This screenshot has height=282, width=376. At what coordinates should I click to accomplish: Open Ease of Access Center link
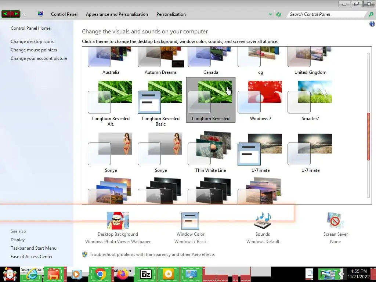click(x=32, y=257)
